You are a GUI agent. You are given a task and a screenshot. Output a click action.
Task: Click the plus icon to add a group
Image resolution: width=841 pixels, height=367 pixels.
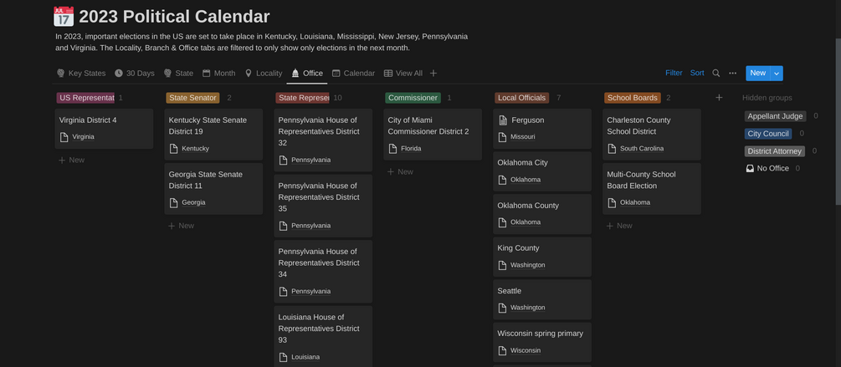719,98
